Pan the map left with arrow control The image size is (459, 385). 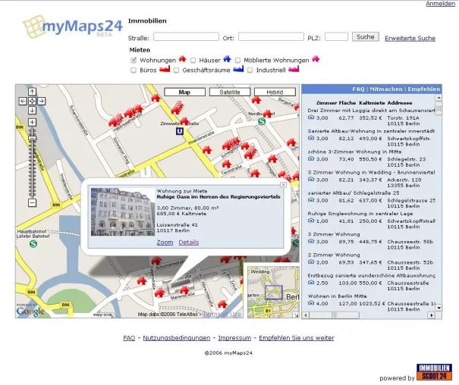coord(23,101)
